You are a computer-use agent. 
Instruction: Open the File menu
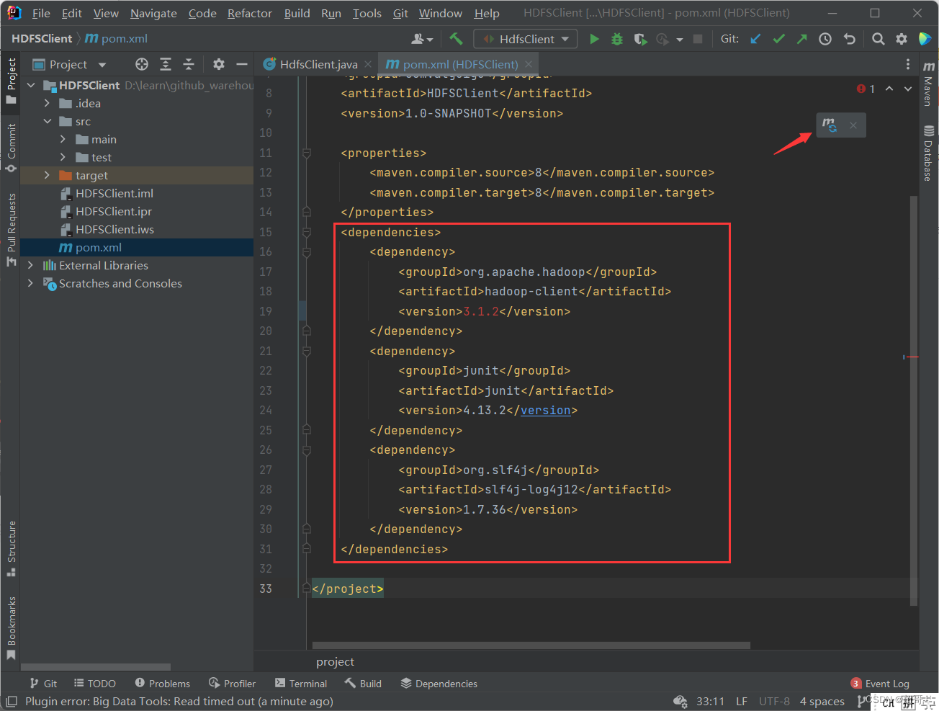point(41,13)
